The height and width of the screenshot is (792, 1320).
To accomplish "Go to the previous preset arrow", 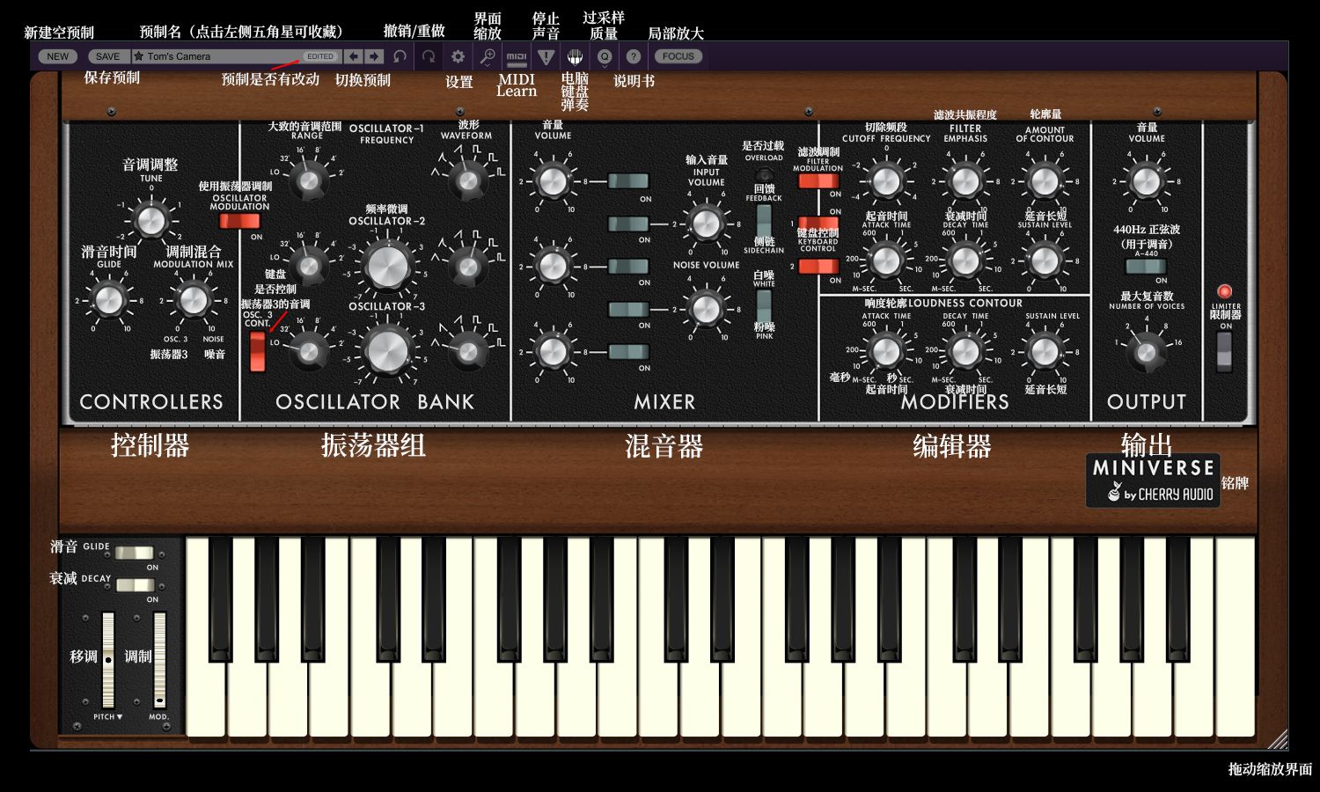I will tap(353, 56).
